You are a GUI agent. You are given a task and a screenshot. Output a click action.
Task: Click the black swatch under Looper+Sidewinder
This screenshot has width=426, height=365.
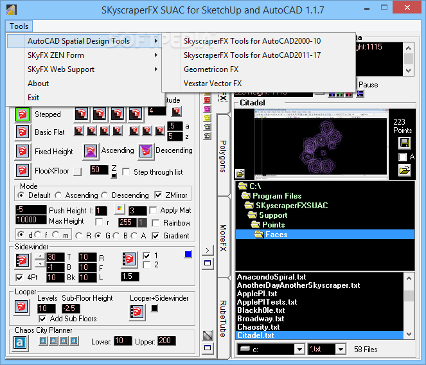[155, 308]
